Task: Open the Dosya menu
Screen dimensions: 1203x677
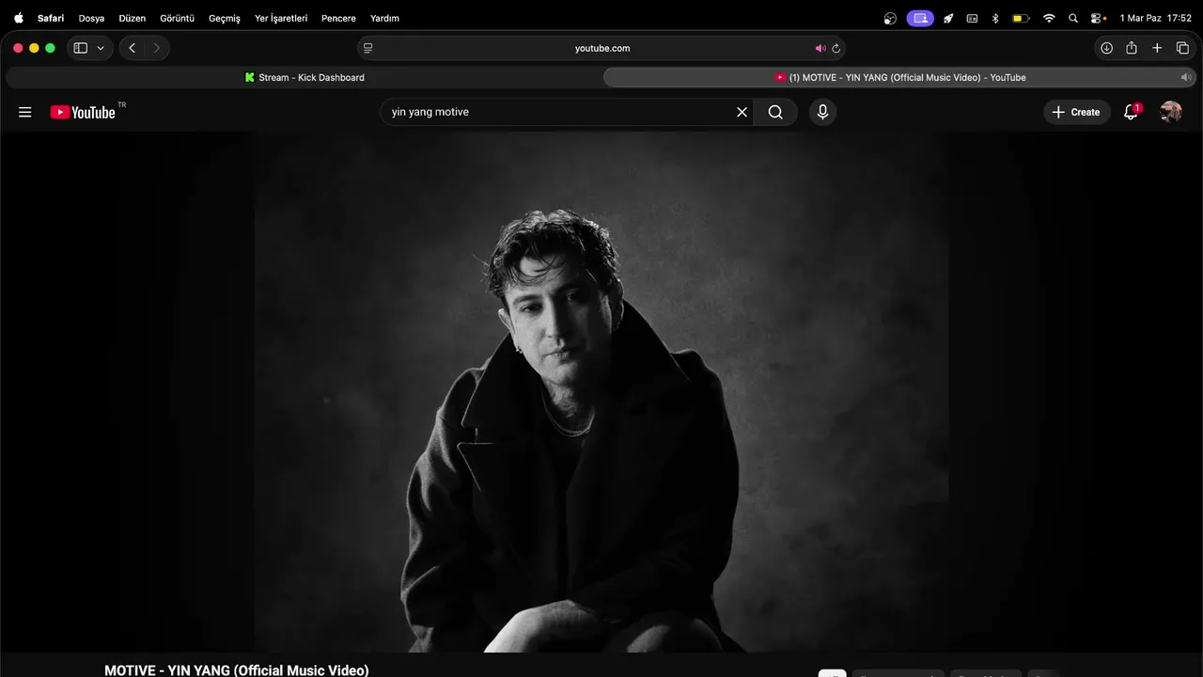Action: tap(91, 18)
